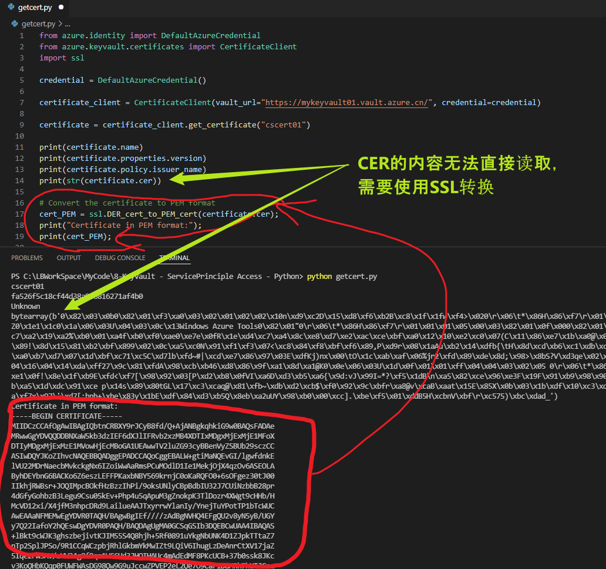The image size is (606, 569).
Task: Click line number 14 in the gutter
Action: (x=20, y=181)
